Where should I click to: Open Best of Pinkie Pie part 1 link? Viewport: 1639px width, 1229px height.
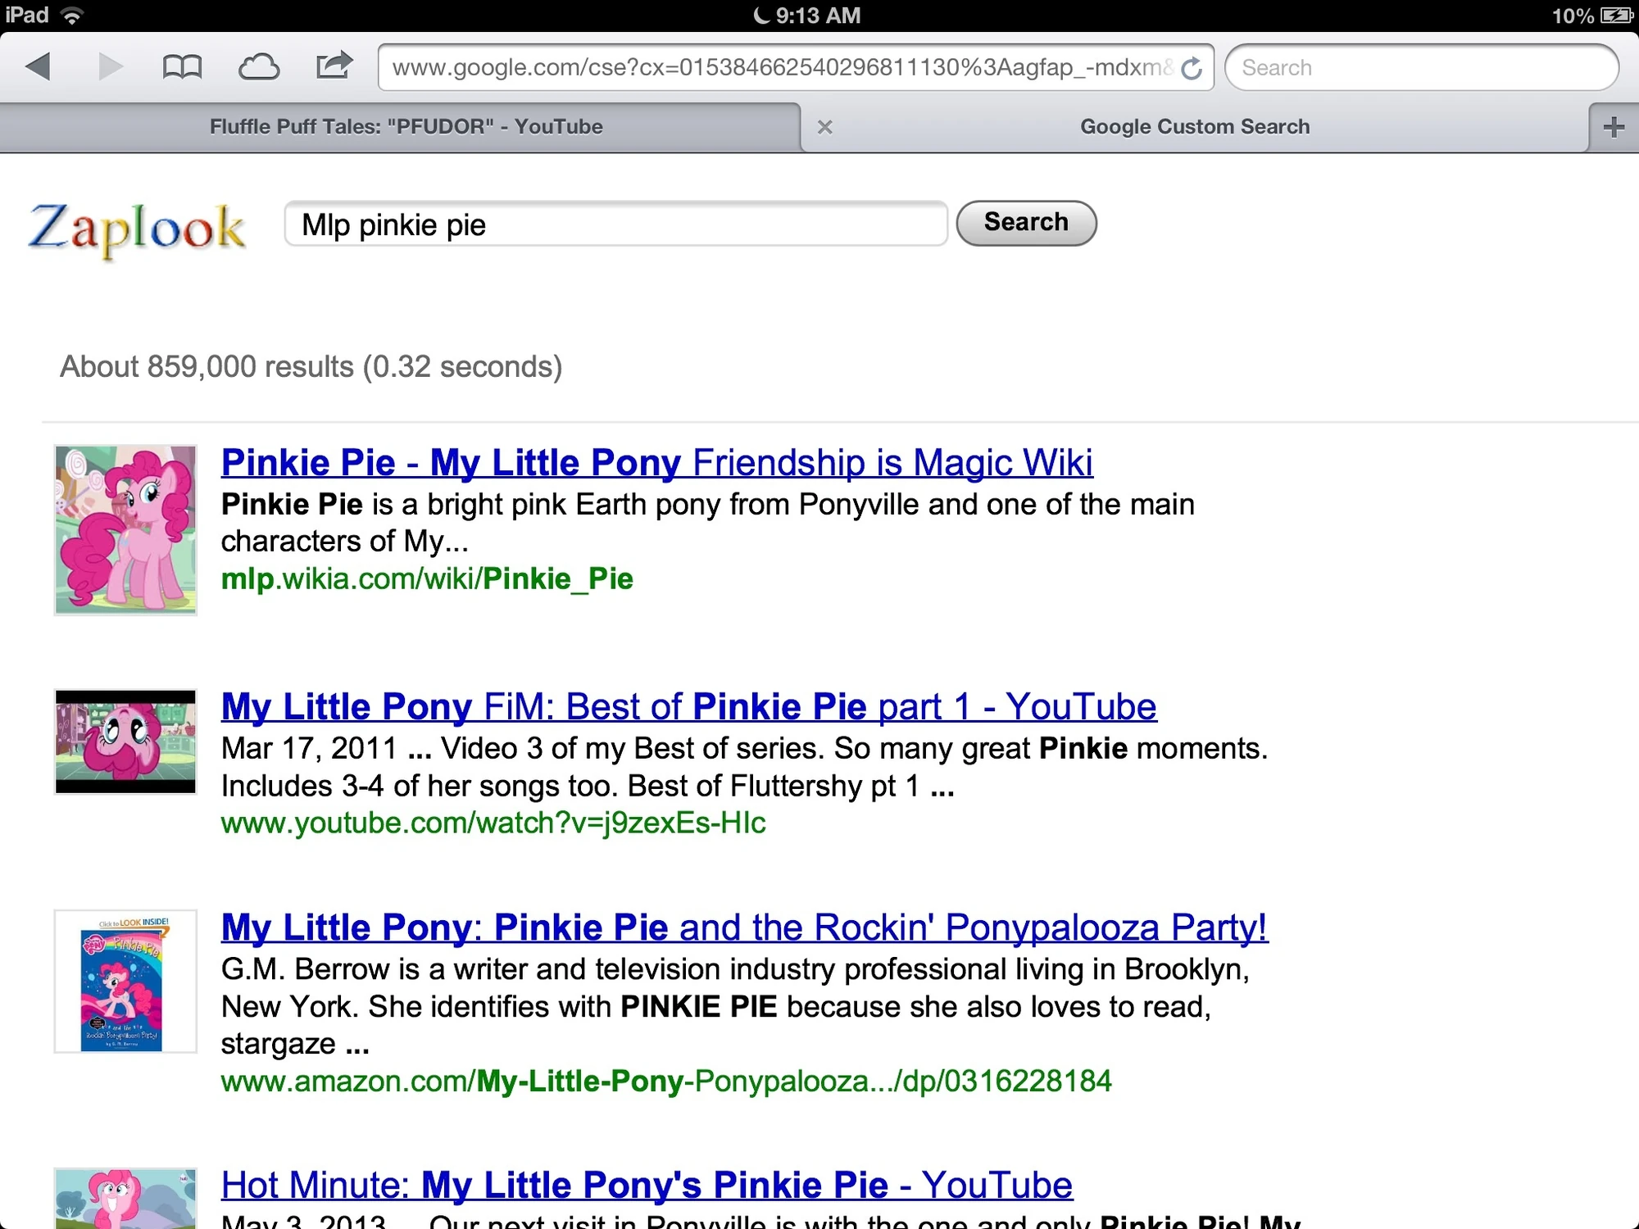point(688,707)
